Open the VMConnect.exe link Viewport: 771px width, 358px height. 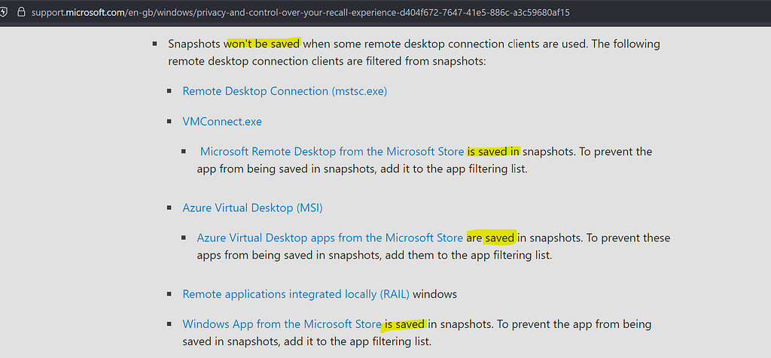[222, 122]
